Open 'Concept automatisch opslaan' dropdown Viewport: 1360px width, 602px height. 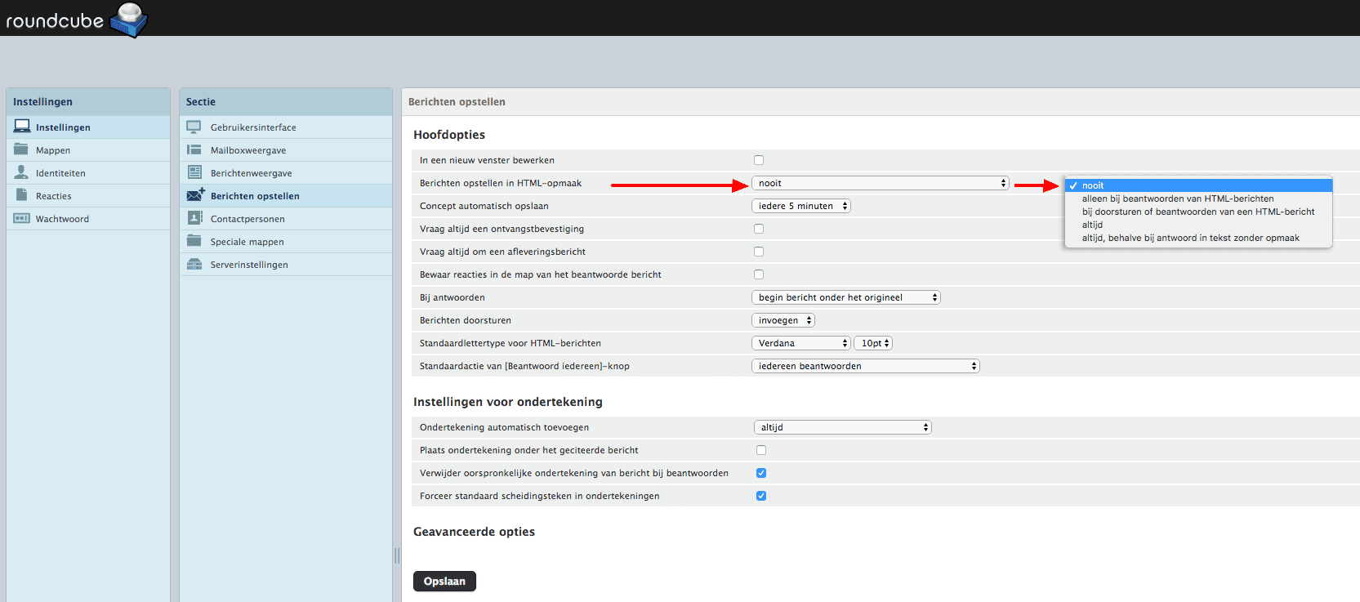tap(800, 206)
